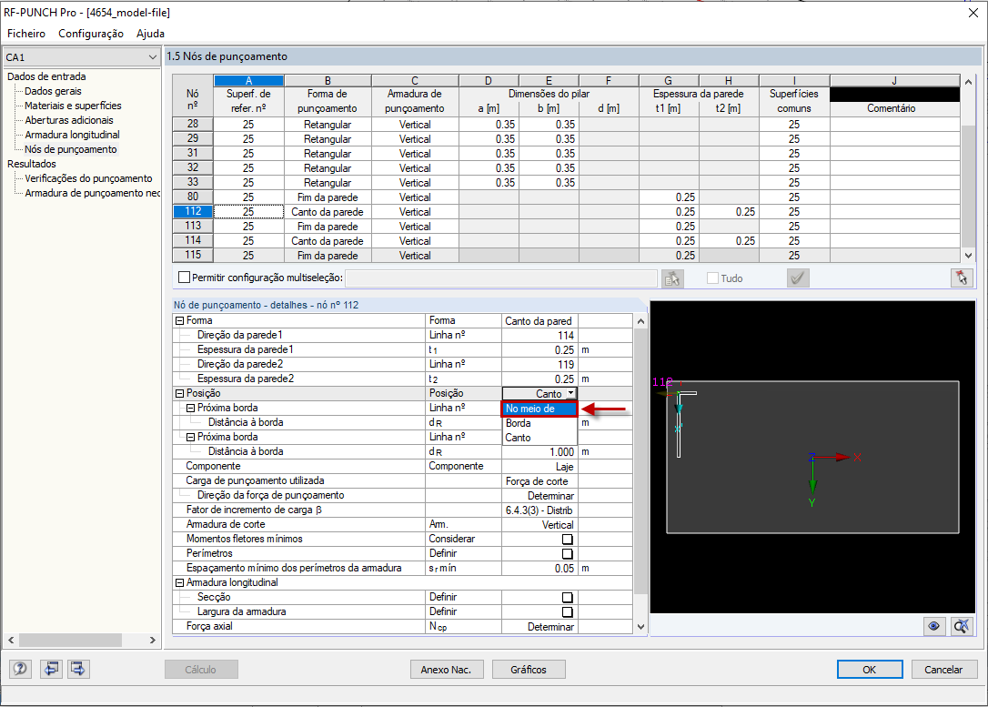Click the pick node cursor icon top right
Image resolution: width=988 pixels, height=707 pixels.
point(962,278)
